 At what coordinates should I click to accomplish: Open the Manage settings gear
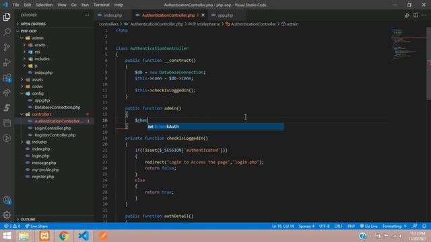tap(7, 215)
